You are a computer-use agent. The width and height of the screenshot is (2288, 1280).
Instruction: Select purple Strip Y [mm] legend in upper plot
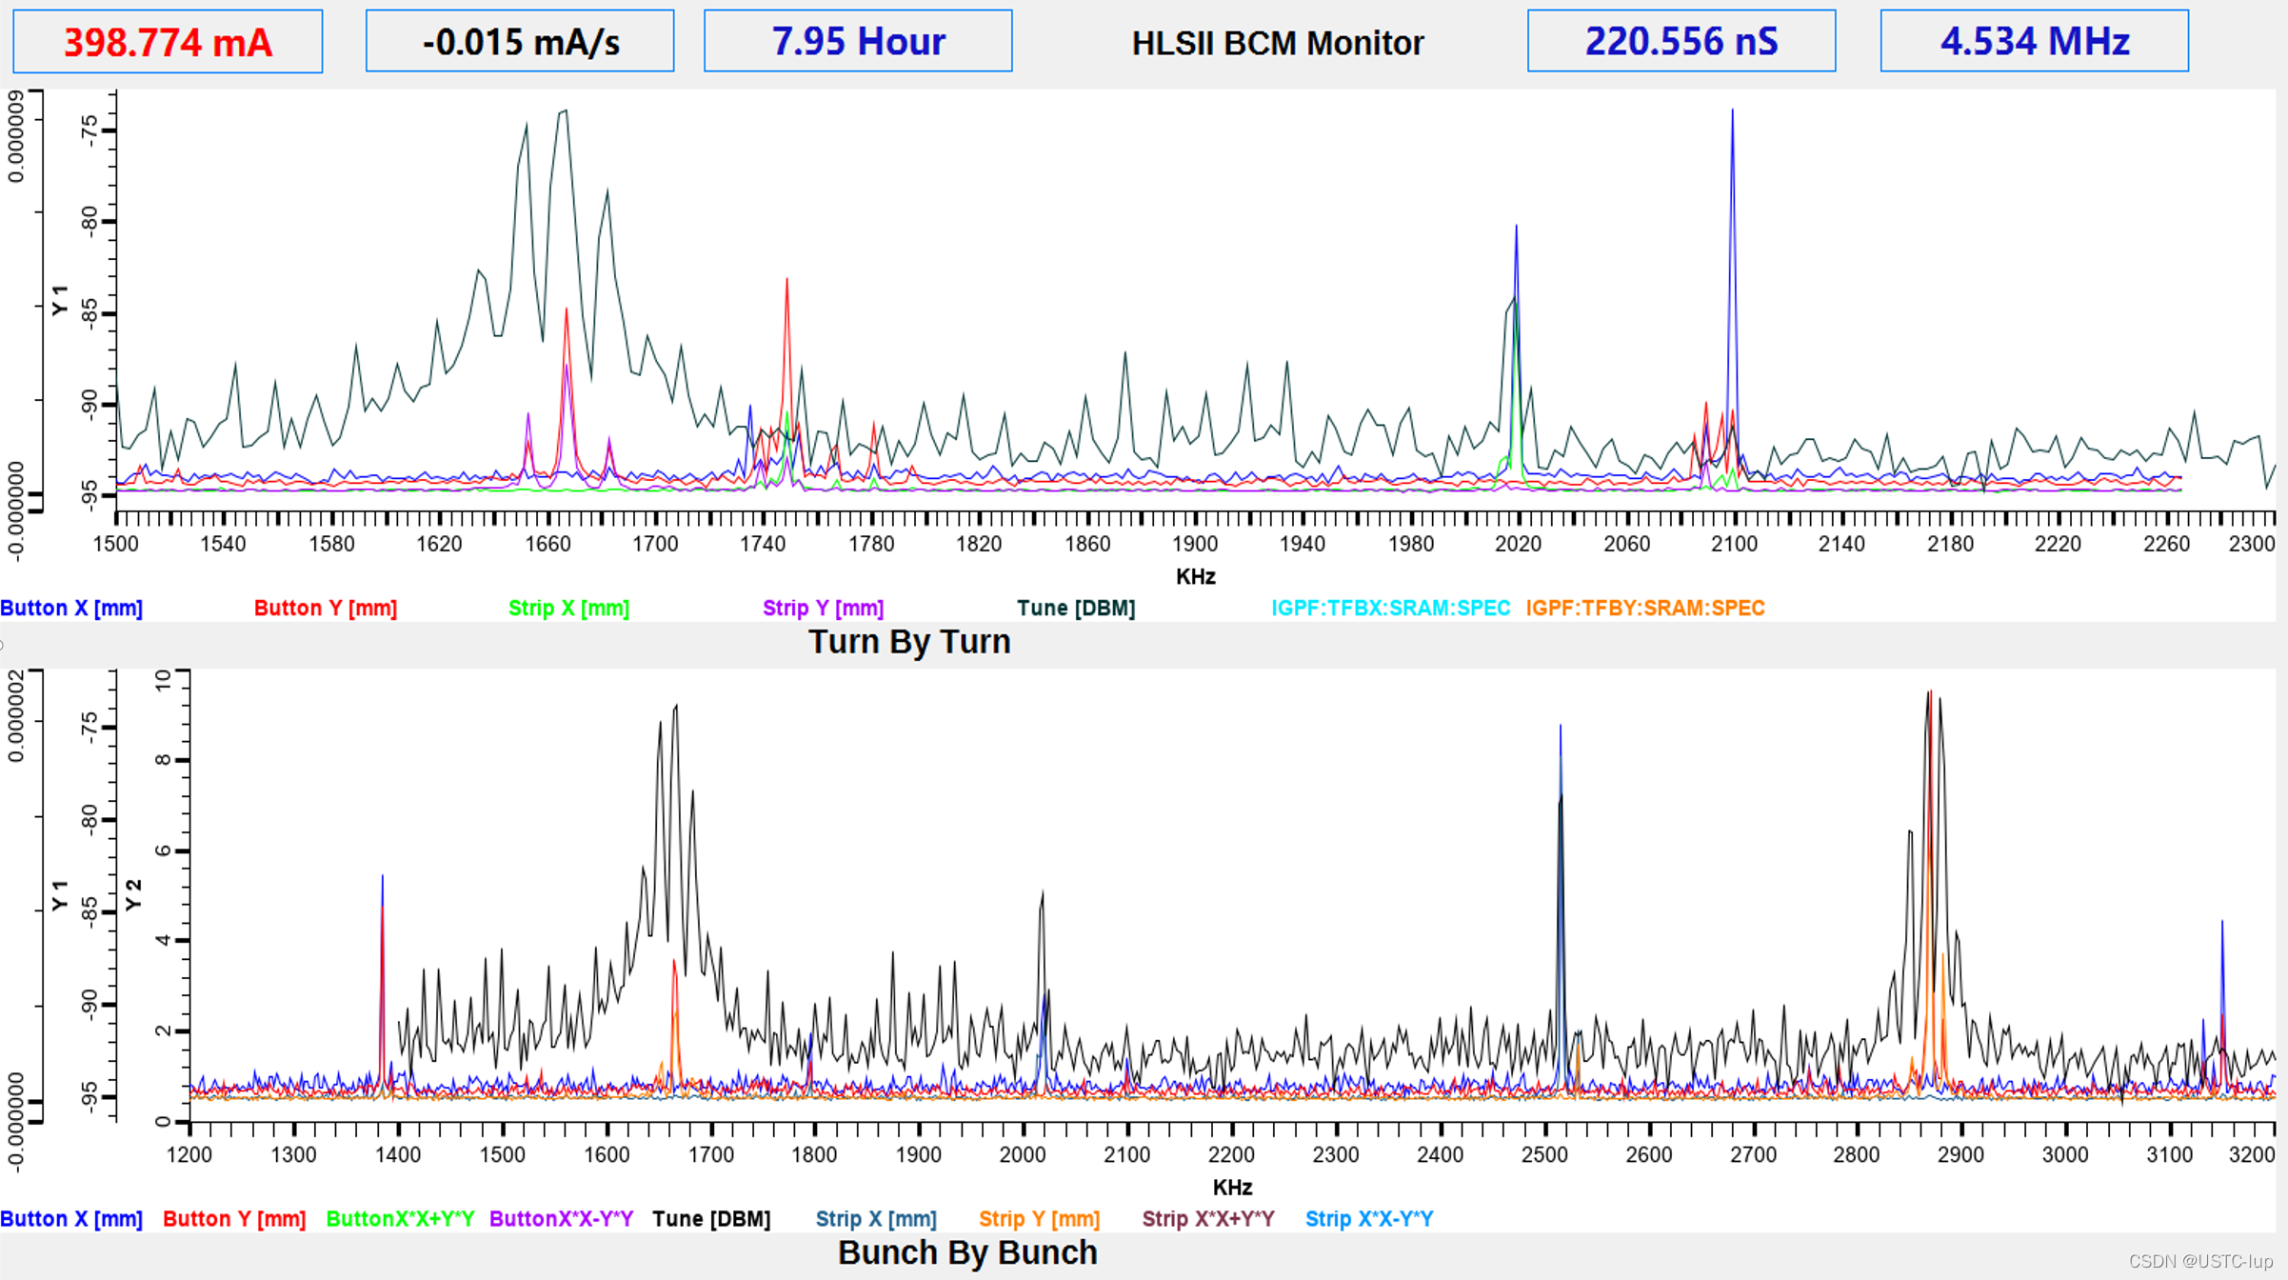click(823, 608)
